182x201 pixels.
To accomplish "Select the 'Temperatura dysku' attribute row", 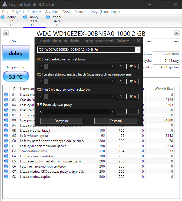I will click(88, 151).
